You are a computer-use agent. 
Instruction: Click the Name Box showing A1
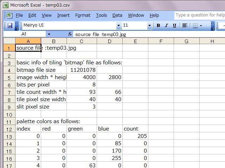(x=25, y=34)
